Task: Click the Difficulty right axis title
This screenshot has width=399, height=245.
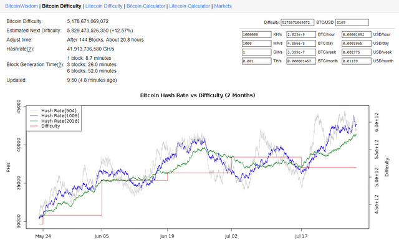Action: click(387, 167)
